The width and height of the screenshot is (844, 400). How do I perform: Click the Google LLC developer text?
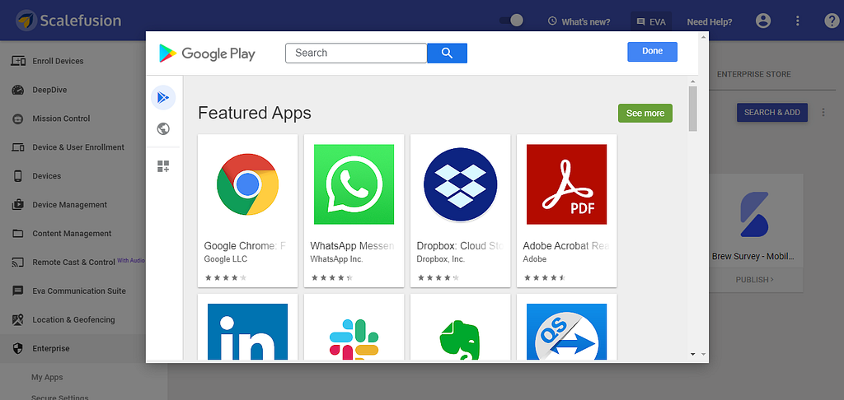coord(226,259)
